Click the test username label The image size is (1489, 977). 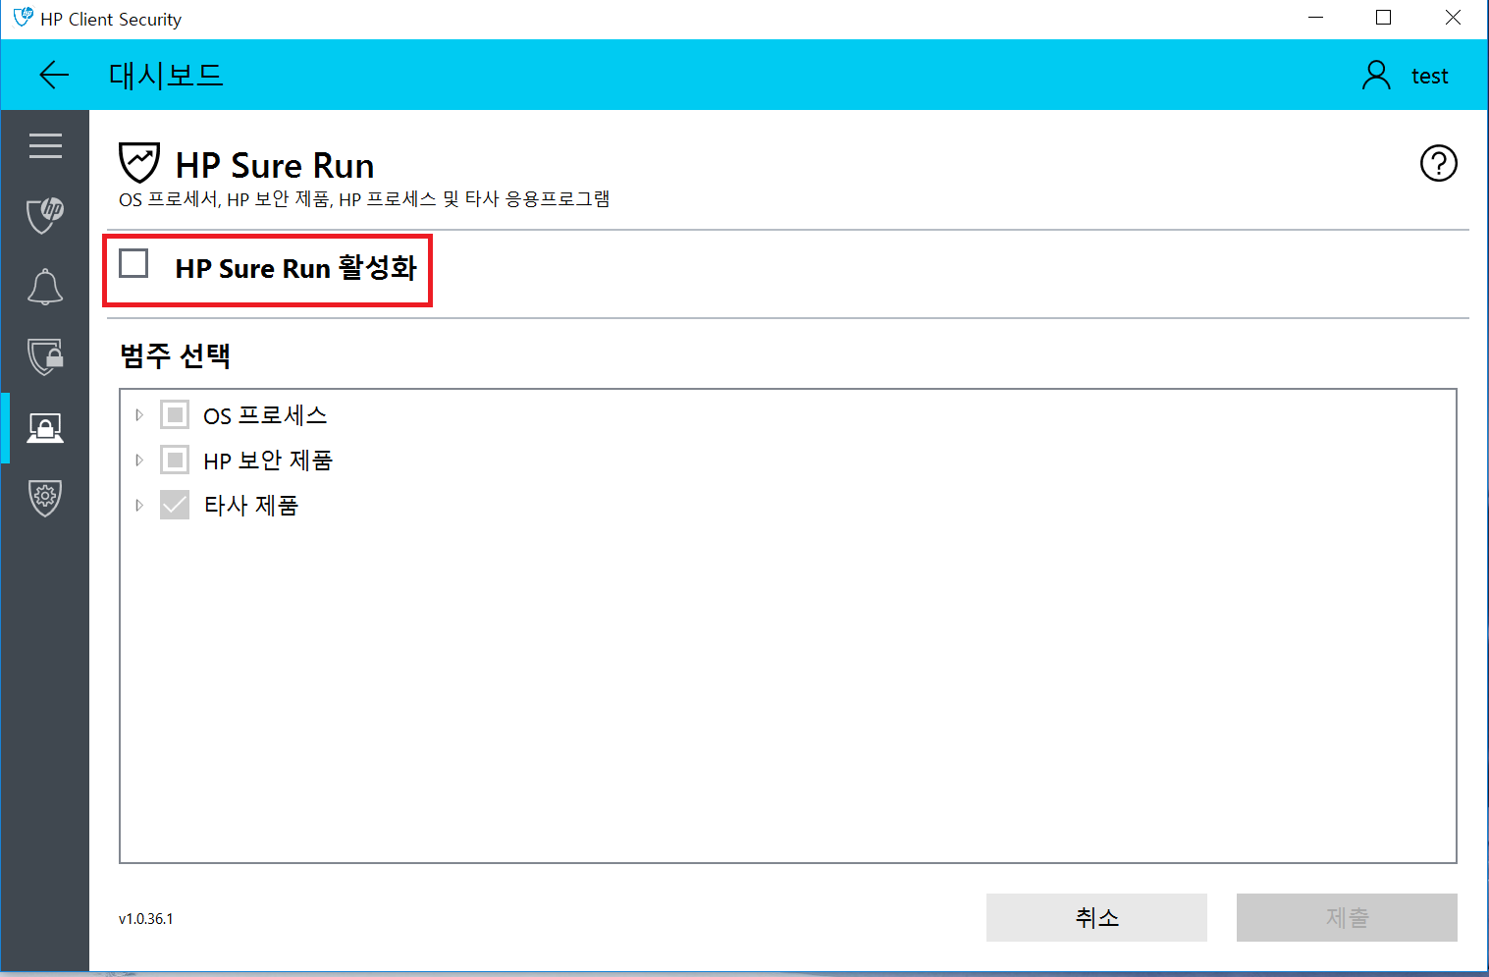point(1429,76)
